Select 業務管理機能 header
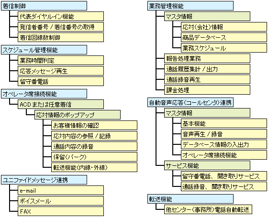The height and width of the screenshot is (217, 268). [190, 6]
